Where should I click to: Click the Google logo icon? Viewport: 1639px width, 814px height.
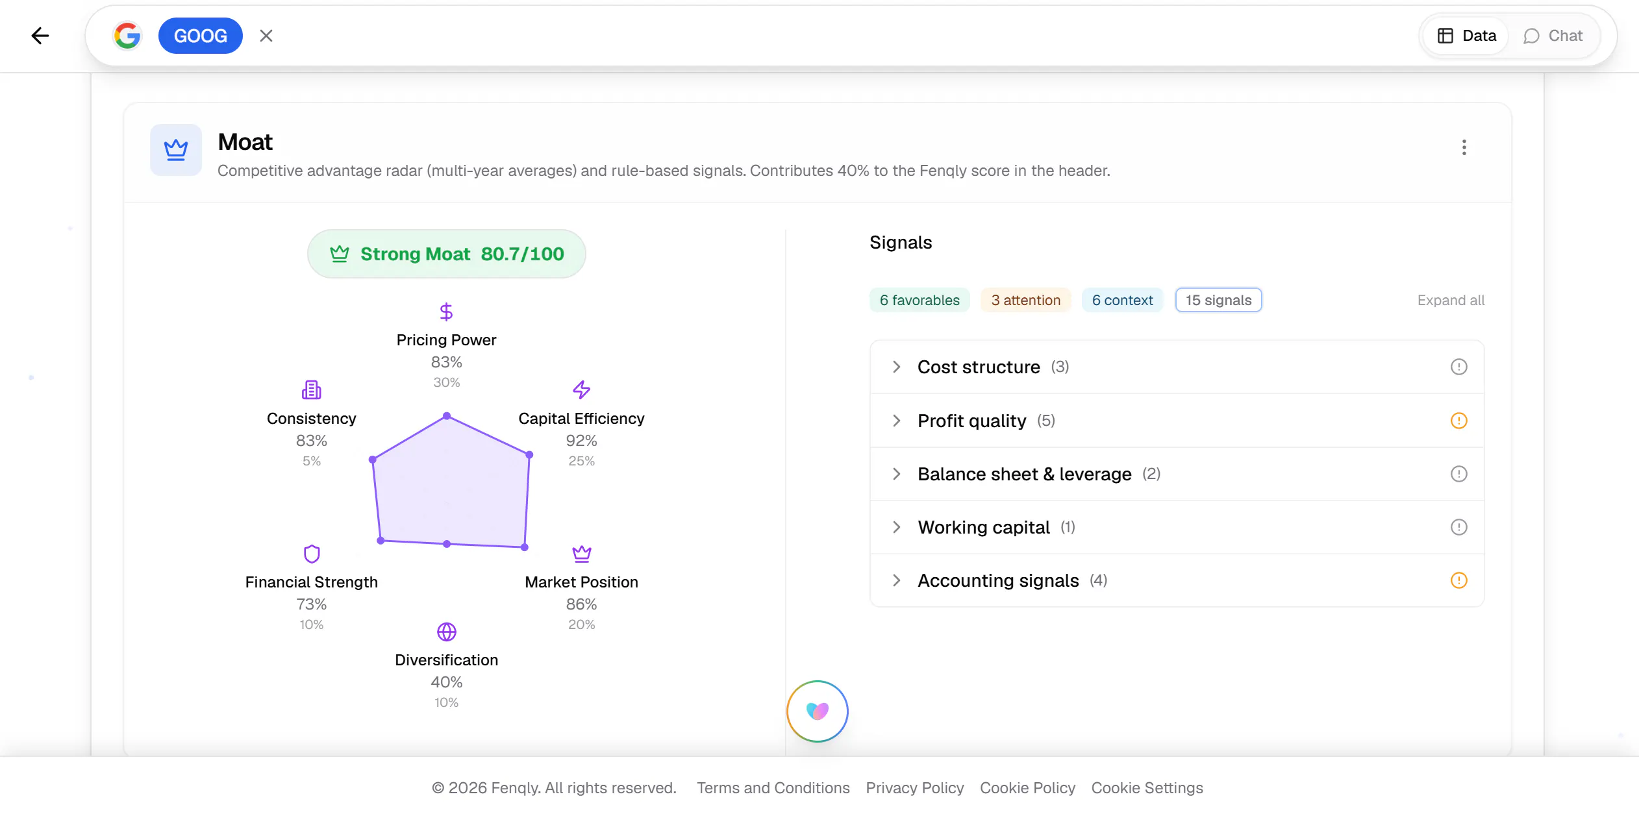[127, 36]
